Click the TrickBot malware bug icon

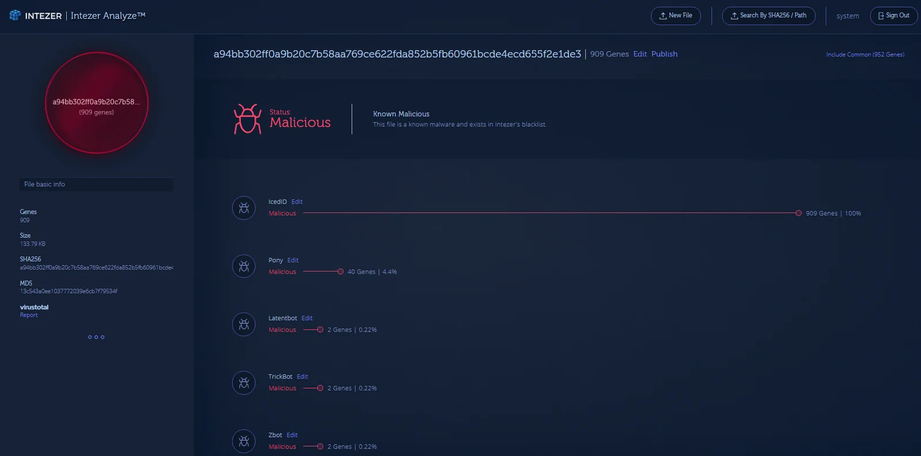pyautogui.click(x=244, y=383)
